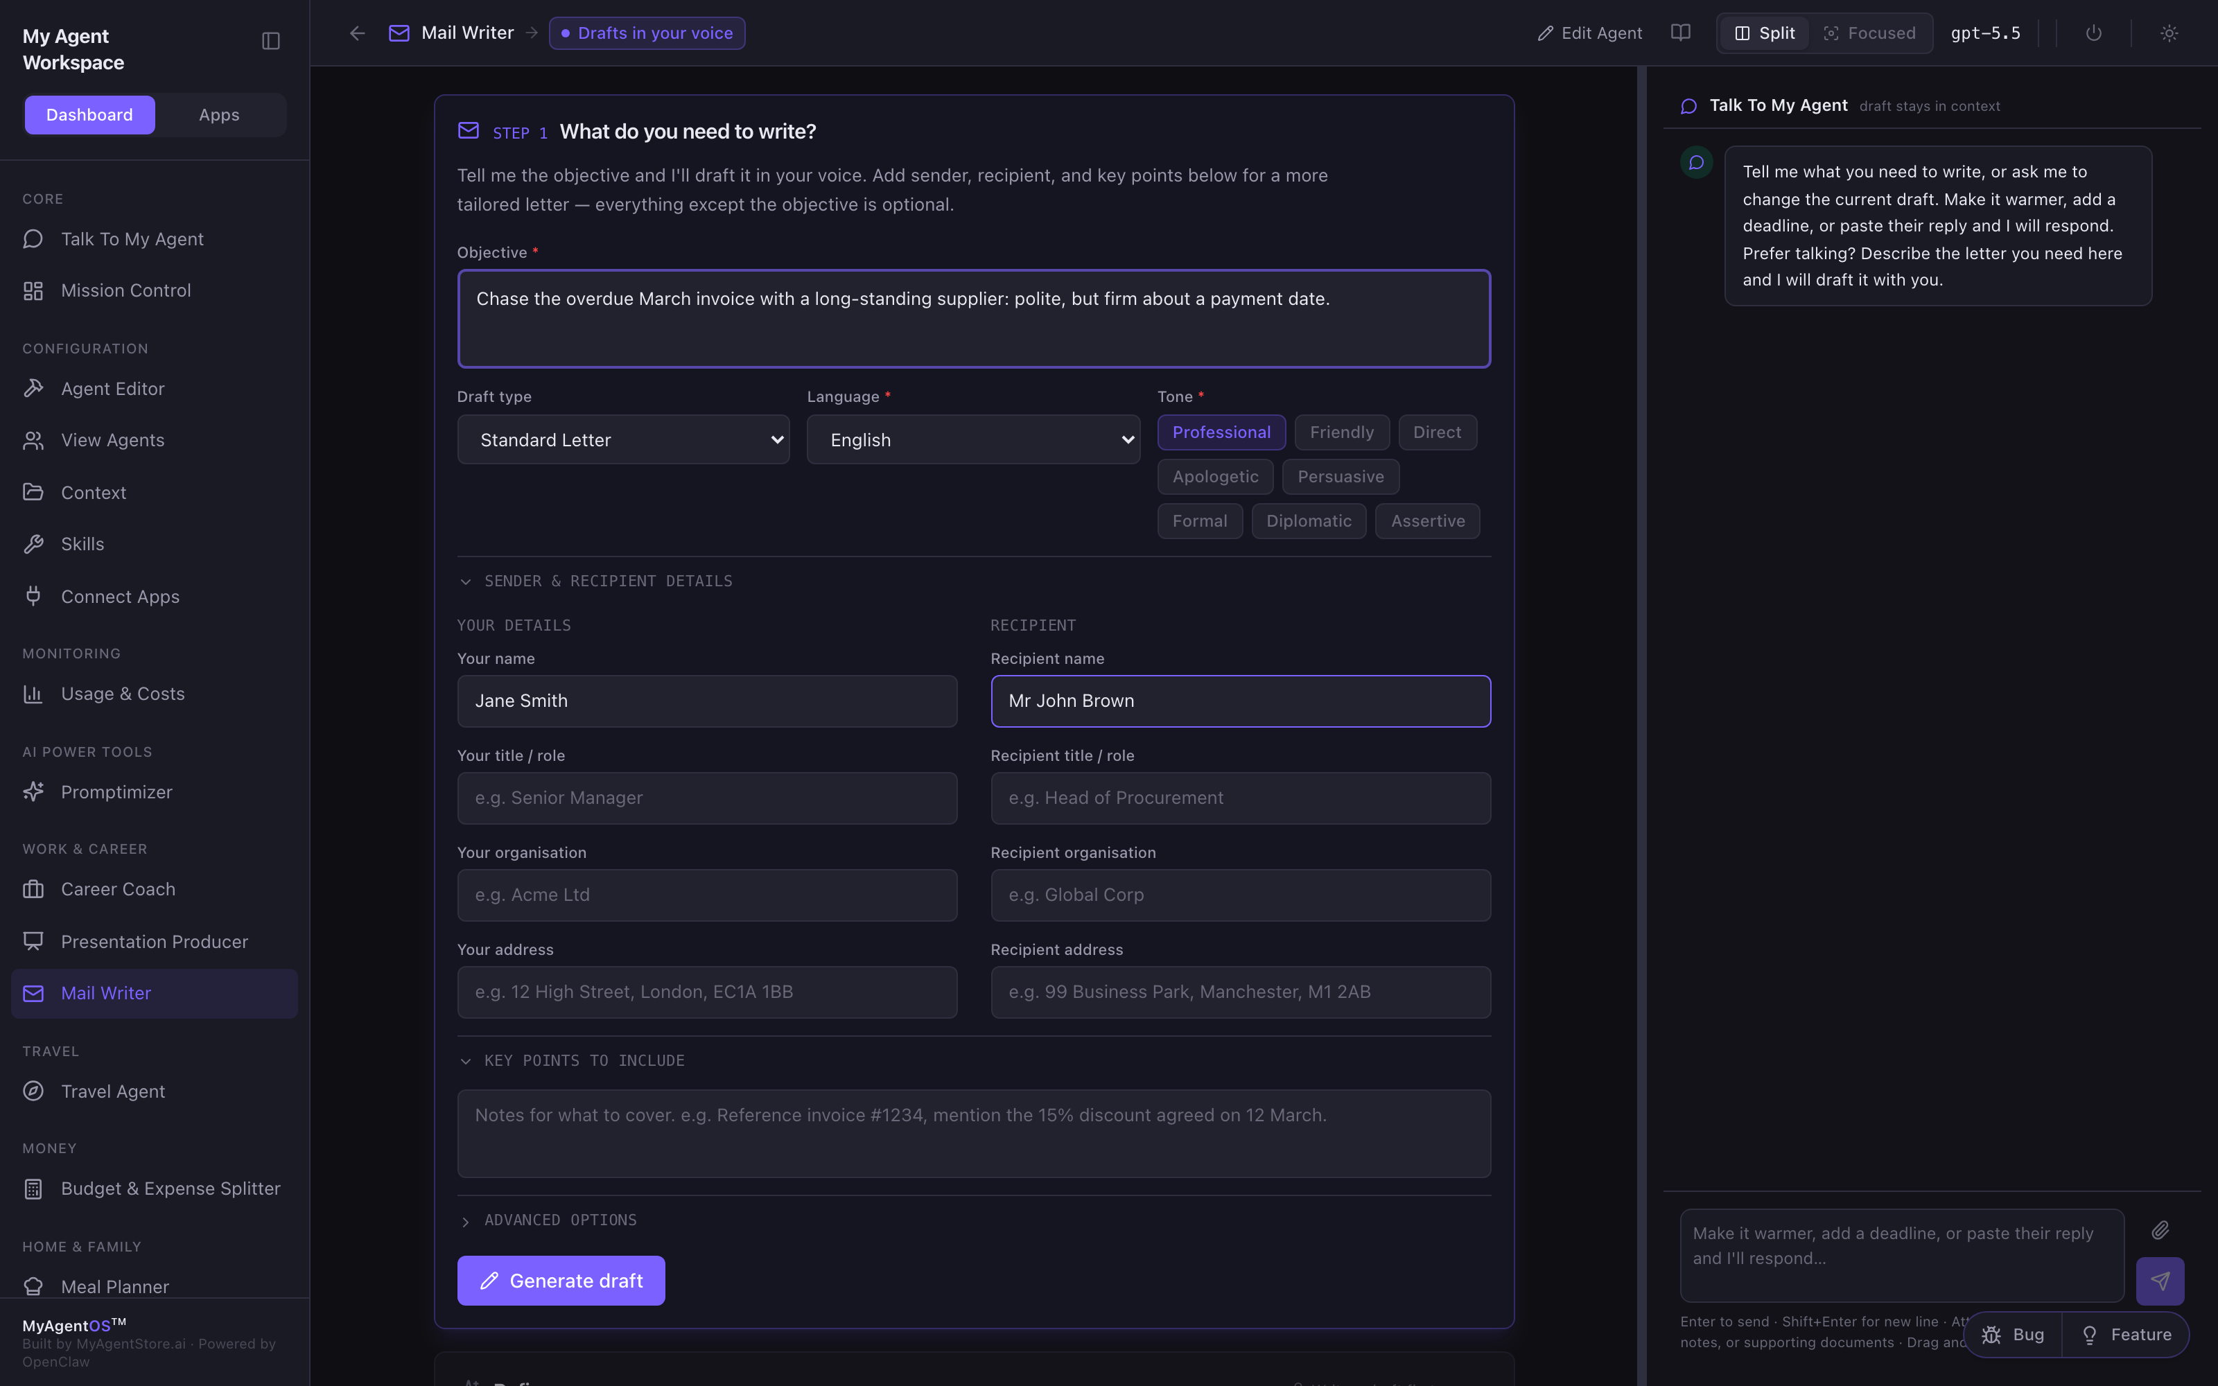This screenshot has width=2218, height=1386.
Task: Switch to the Apps tab
Action: 219,114
